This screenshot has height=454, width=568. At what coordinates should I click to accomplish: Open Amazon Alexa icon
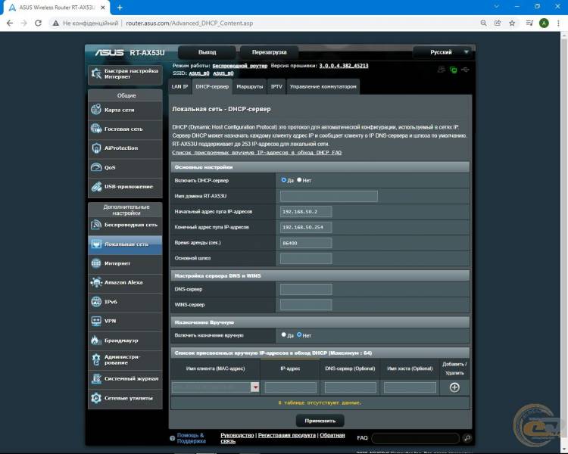(x=96, y=282)
